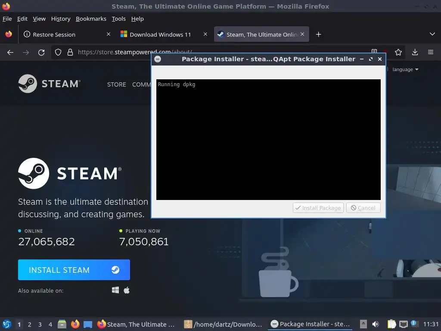Click the network monitor tray icon
Screen dimensions: 441x331
pyautogui.click(x=403, y=324)
